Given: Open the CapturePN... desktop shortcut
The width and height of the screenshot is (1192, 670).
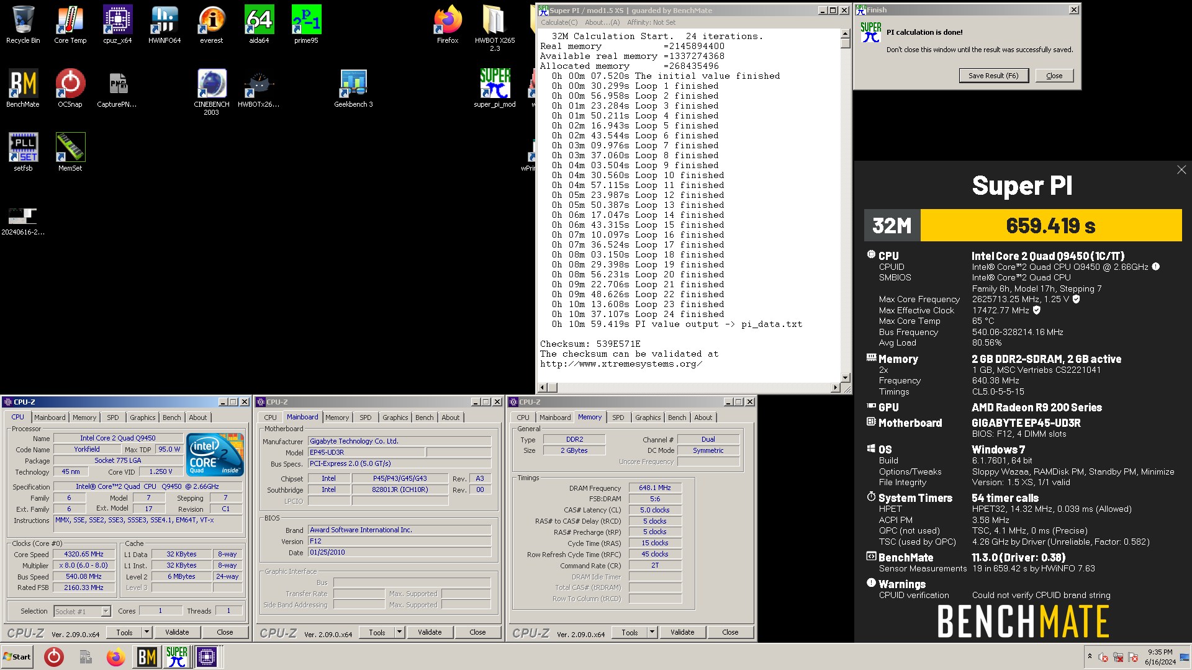Looking at the screenshot, I should click(117, 89).
